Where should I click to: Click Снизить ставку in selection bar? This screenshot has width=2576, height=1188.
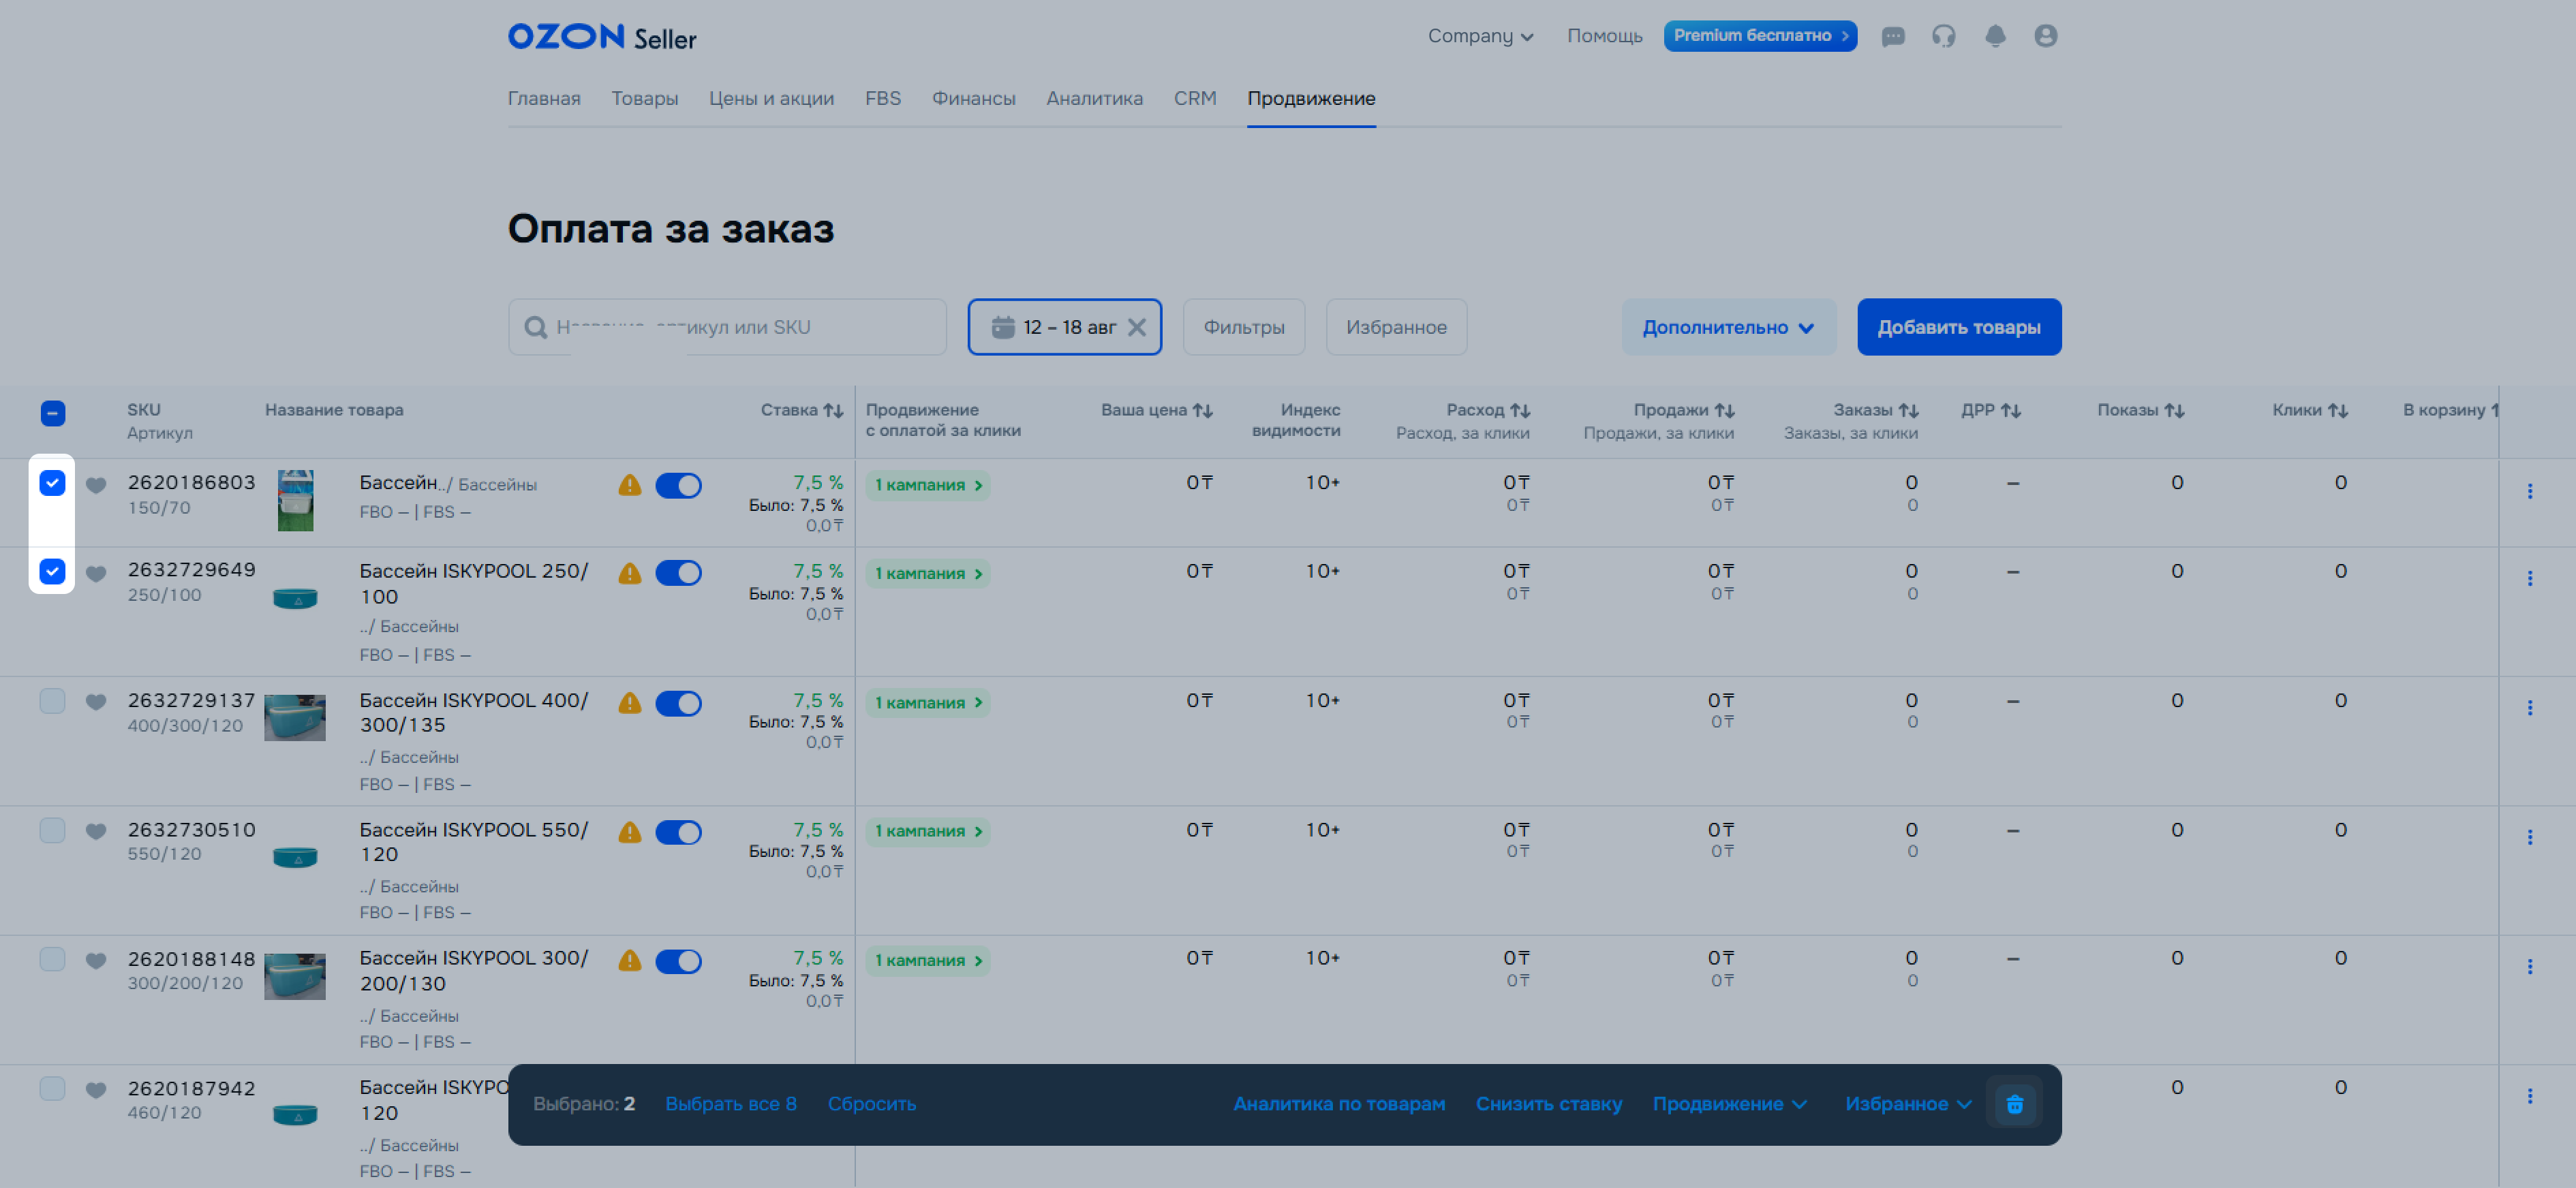click(x=1548, y=1104)
